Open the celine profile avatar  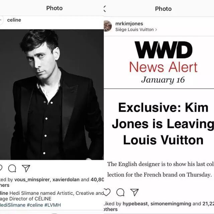1,20
